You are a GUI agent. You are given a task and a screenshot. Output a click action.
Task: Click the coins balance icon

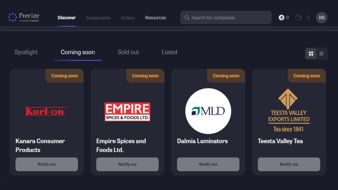(281, 17)
